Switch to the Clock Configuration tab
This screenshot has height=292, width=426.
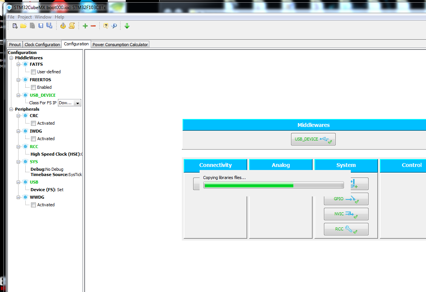(x=42, y=45)
